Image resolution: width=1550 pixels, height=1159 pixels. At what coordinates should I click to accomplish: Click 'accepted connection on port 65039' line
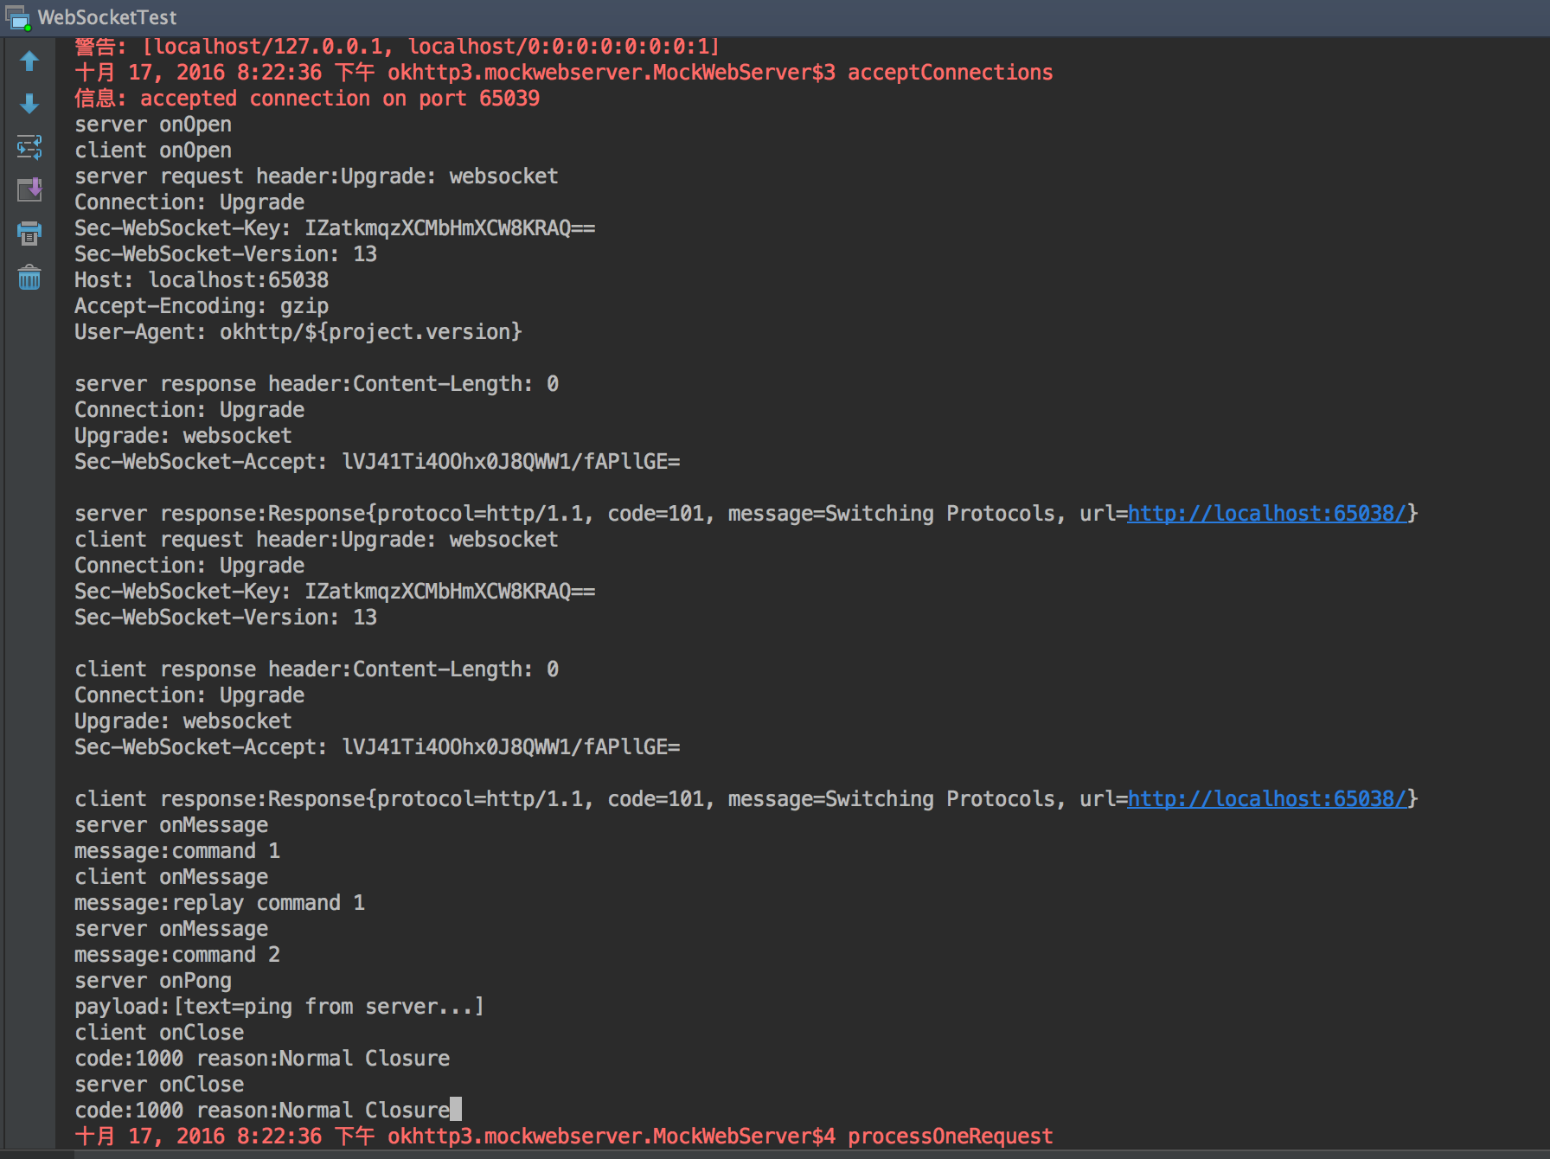[x=307, y=99]
